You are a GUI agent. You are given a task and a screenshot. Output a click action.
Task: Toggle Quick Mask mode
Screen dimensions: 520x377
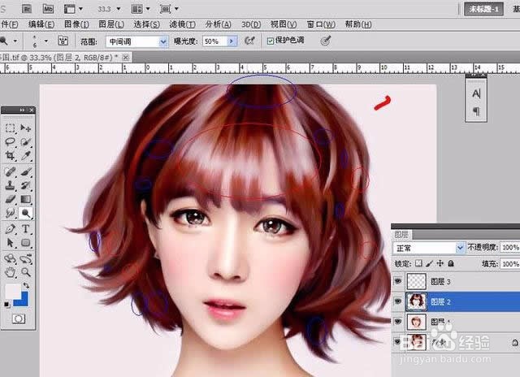coord(19,319)
